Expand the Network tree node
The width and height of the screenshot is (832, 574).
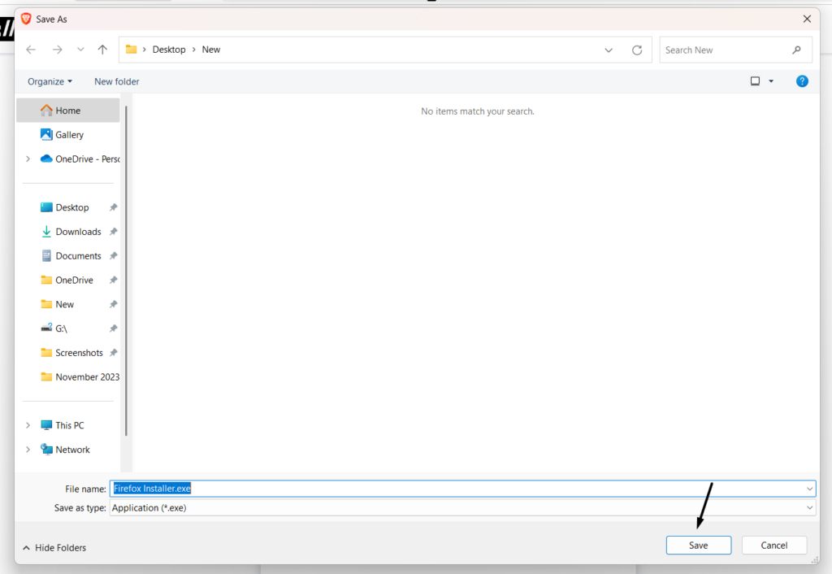(x=28, y=450)
